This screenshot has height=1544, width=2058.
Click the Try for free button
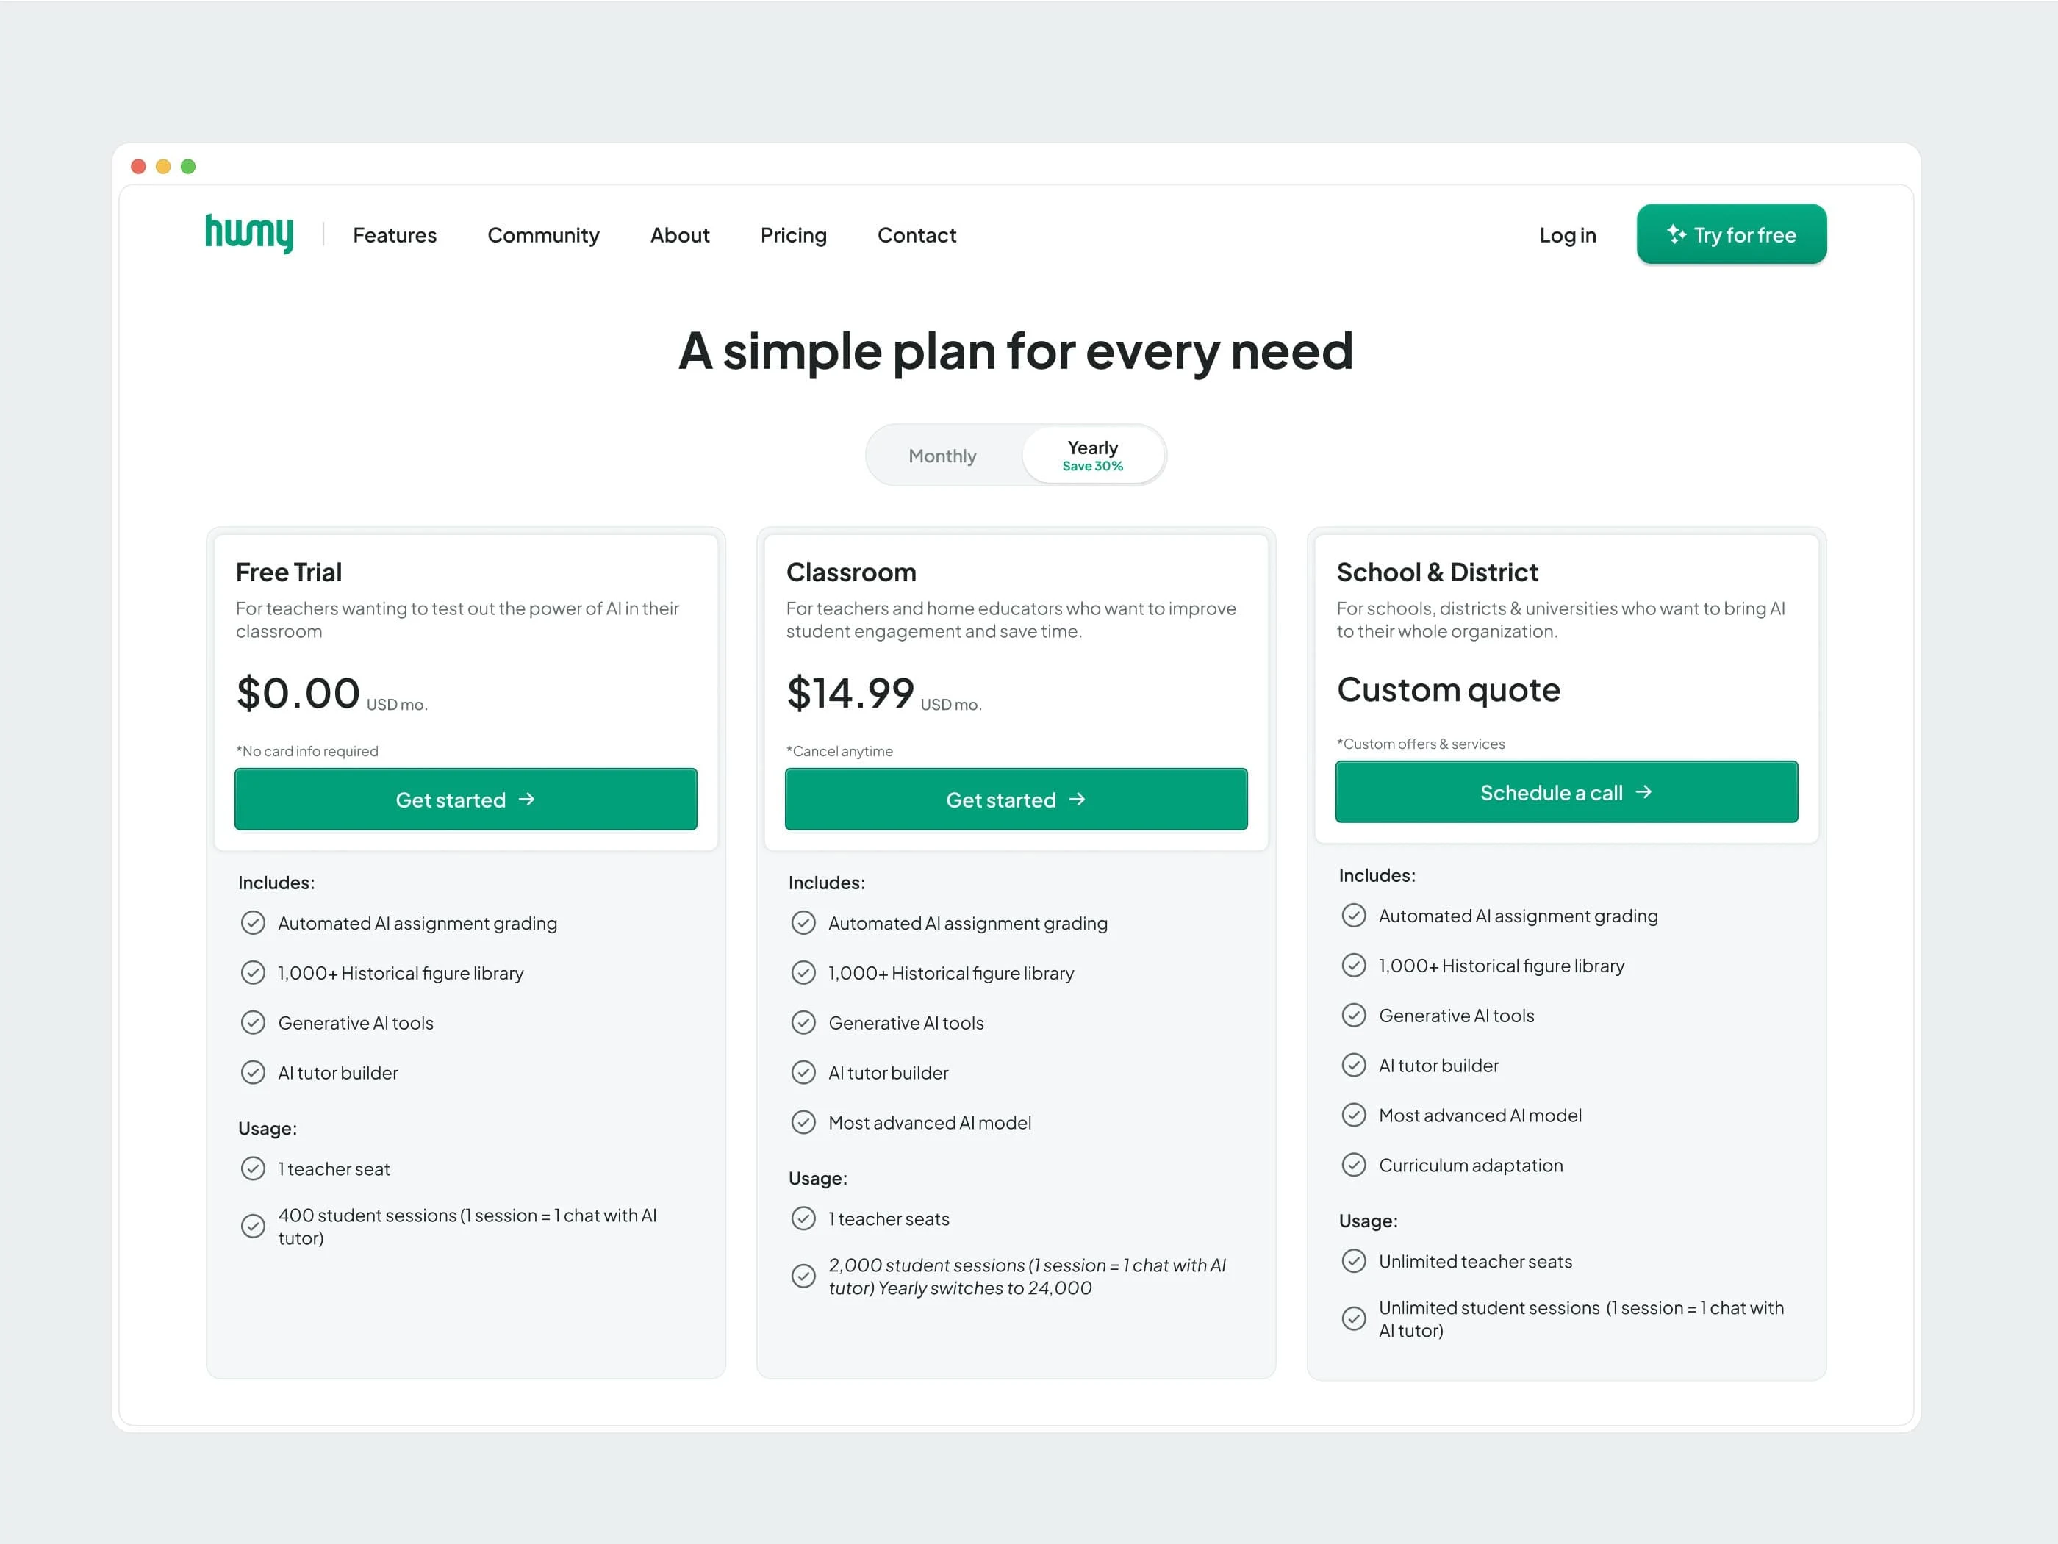(1732, 234)
